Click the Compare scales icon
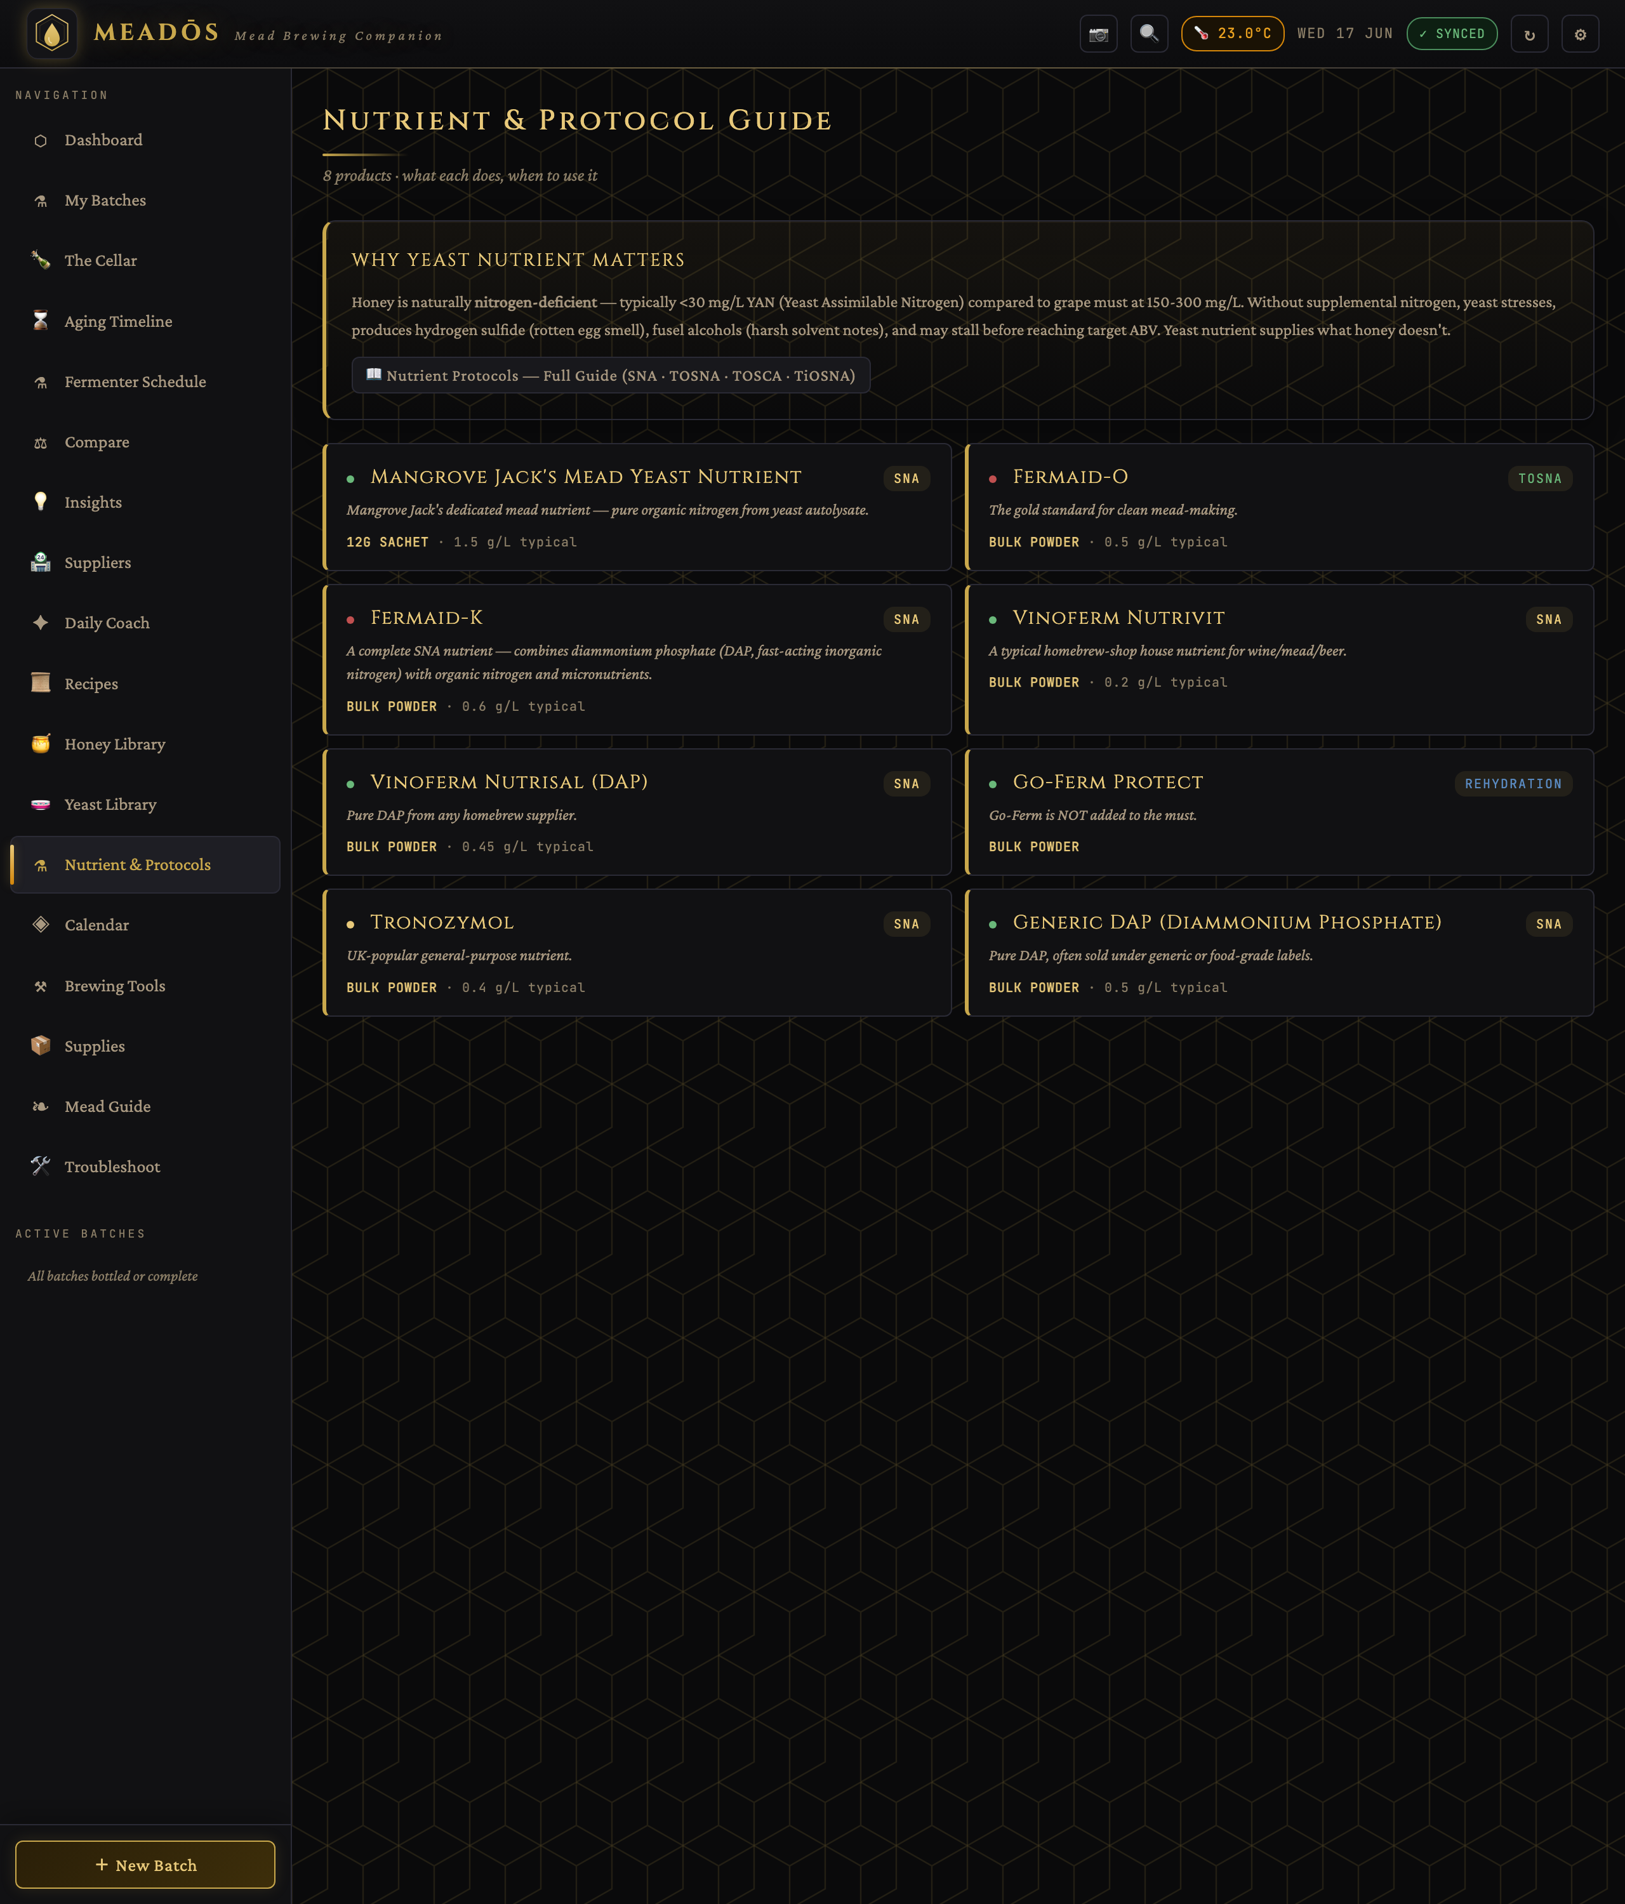 (x=41, y=443)
